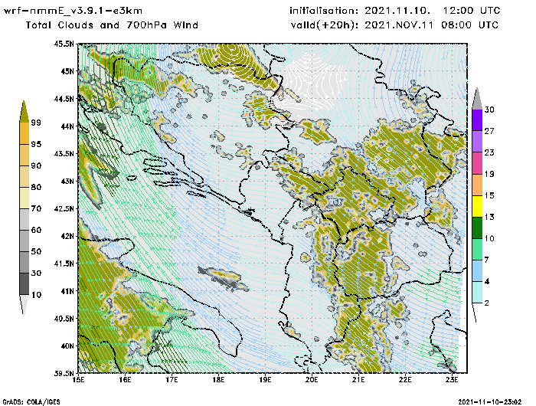The height and width of the screenshot is (406, 536).
Task: Click the 2021-11-10-23:02 timestamp
Action: pos(490,402)
